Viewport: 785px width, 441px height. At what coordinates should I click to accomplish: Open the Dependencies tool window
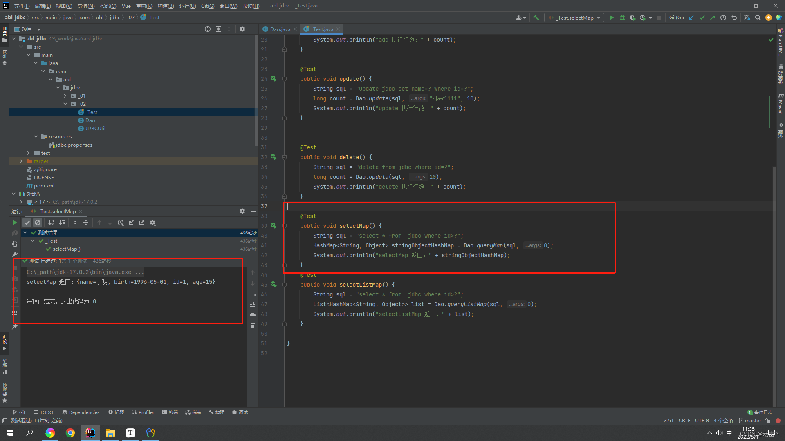tap(81, 412)
